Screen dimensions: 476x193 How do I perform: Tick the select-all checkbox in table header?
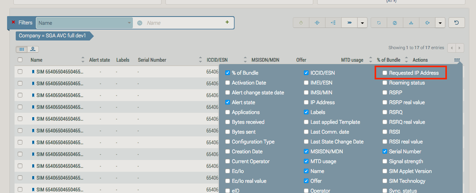[20, 60]
